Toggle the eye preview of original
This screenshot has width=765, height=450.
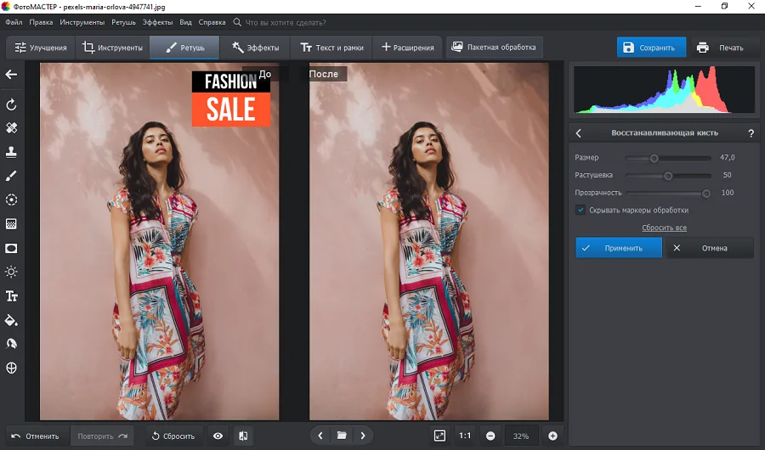point(218,436)
